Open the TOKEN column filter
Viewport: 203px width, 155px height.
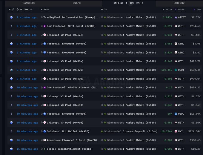[x=176, y=10]
